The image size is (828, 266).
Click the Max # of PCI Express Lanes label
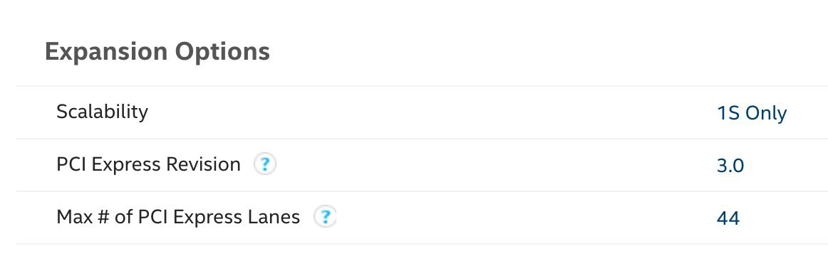[x=178, y=217]
